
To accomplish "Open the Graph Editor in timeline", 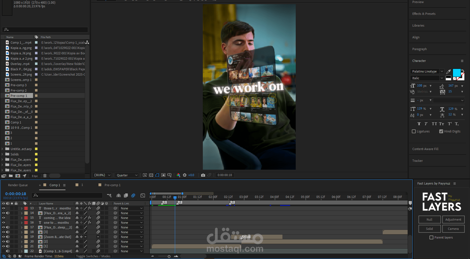I will [143, 195].
